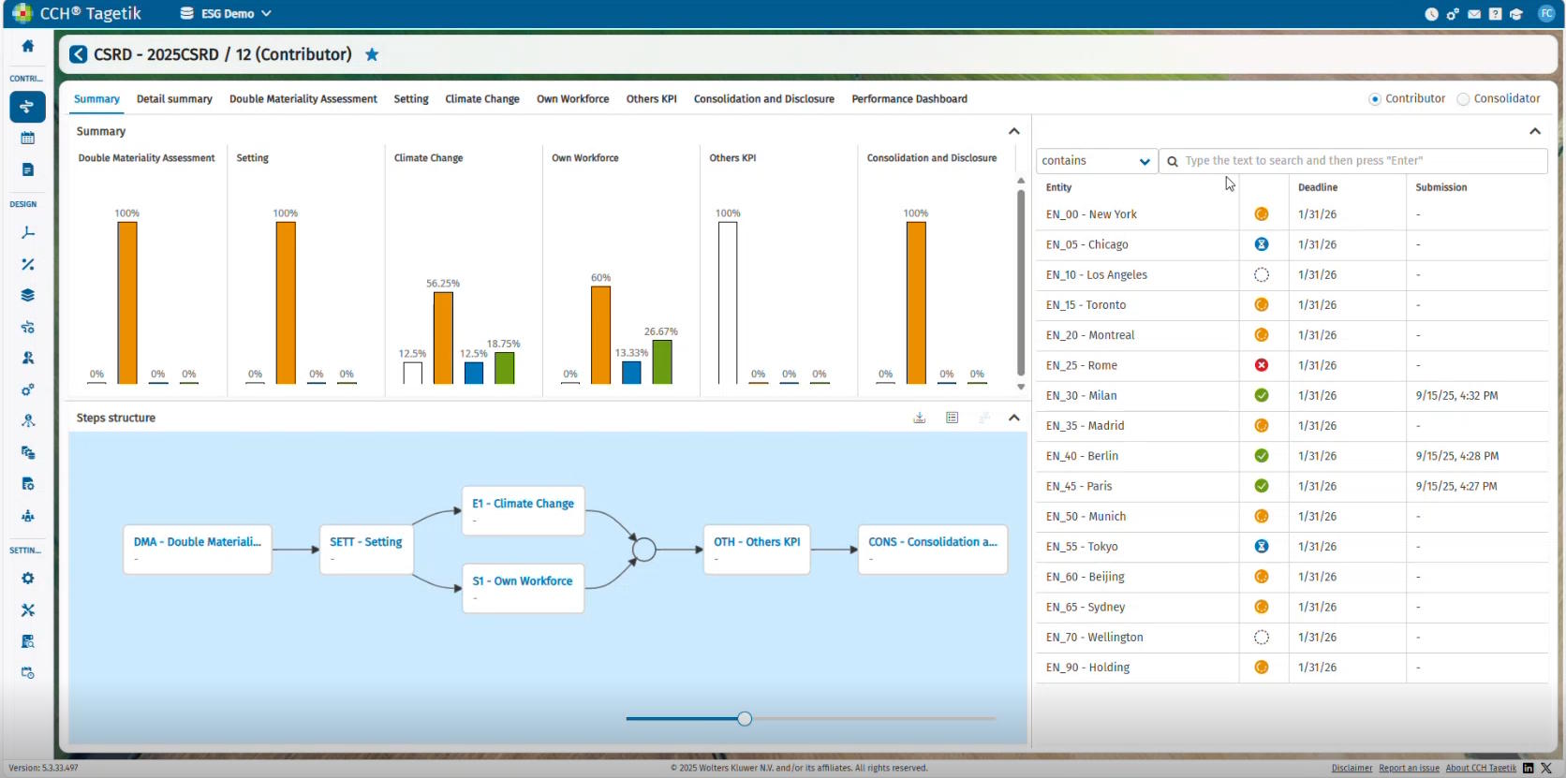Image resolution: width=1566 pixels, height=778 pixels.
Task: Click the red error status for EN_25 - Rome
Action: click(x=1262, y=365)
